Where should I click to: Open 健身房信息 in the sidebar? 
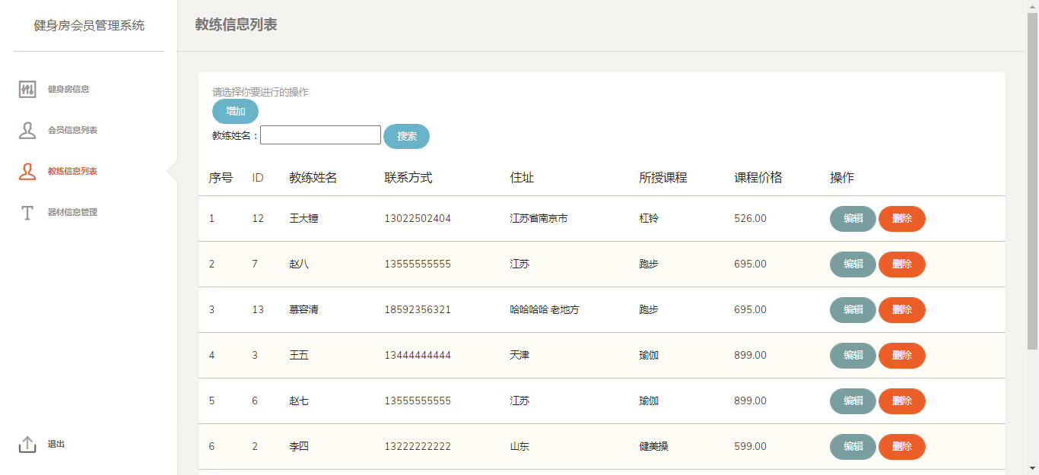68,89
